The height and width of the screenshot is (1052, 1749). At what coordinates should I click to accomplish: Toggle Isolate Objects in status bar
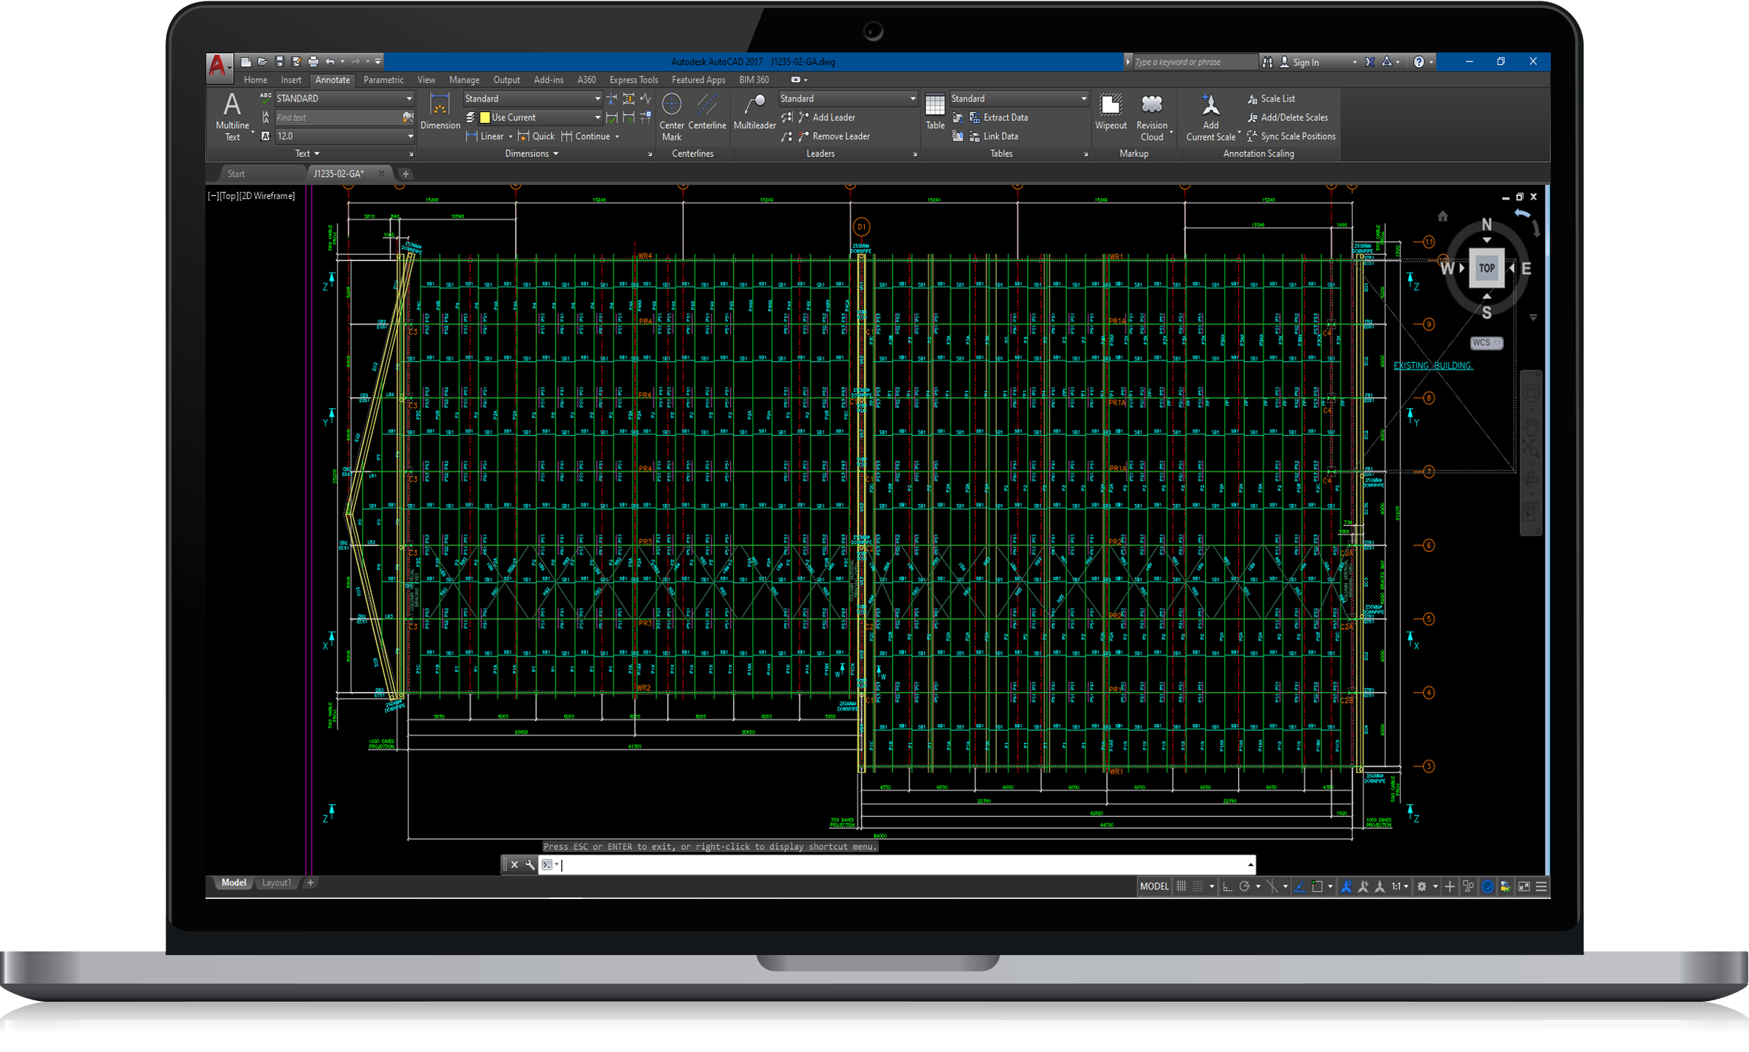tap(1468, 887)
